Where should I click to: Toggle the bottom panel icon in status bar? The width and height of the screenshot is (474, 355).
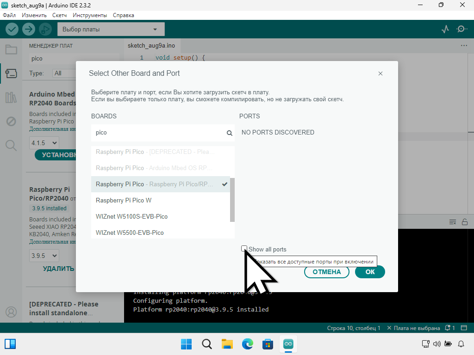coord(464,328)
